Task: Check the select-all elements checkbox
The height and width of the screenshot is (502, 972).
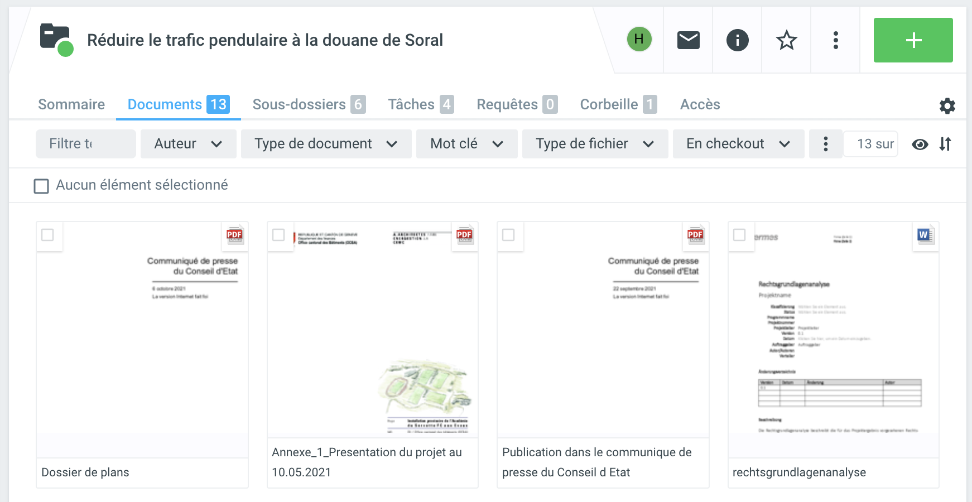Action: 41,186
